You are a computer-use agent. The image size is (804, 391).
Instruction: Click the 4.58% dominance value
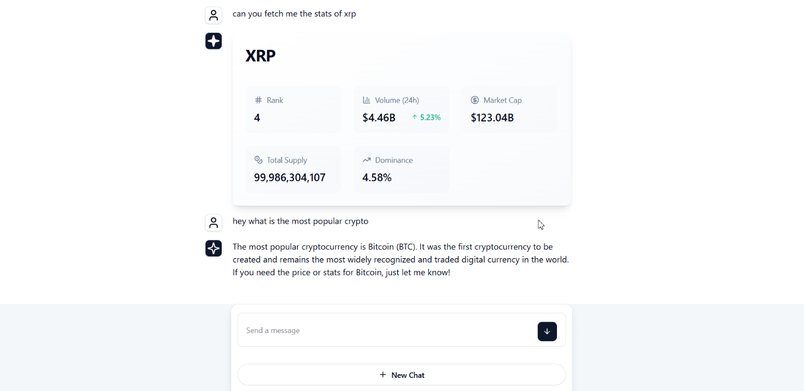click(377, 178)
